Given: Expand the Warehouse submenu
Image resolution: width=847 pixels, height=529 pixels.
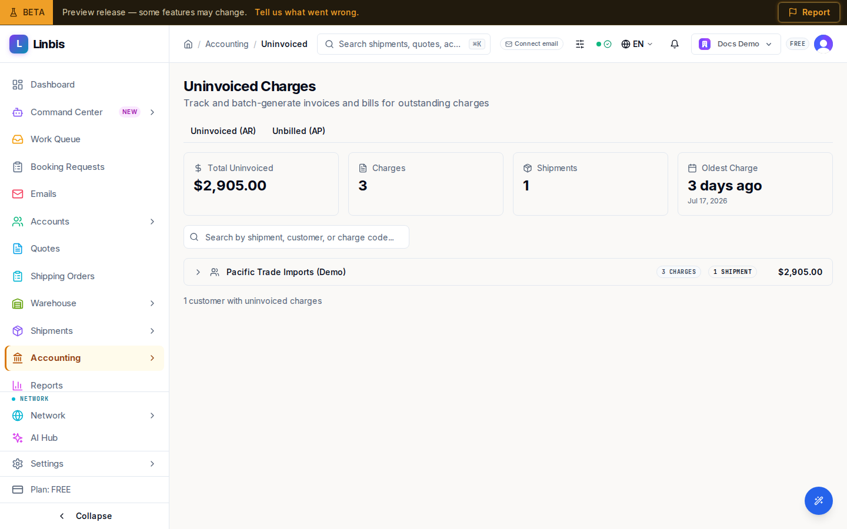Looking at the screenshot, I should 152,303.
